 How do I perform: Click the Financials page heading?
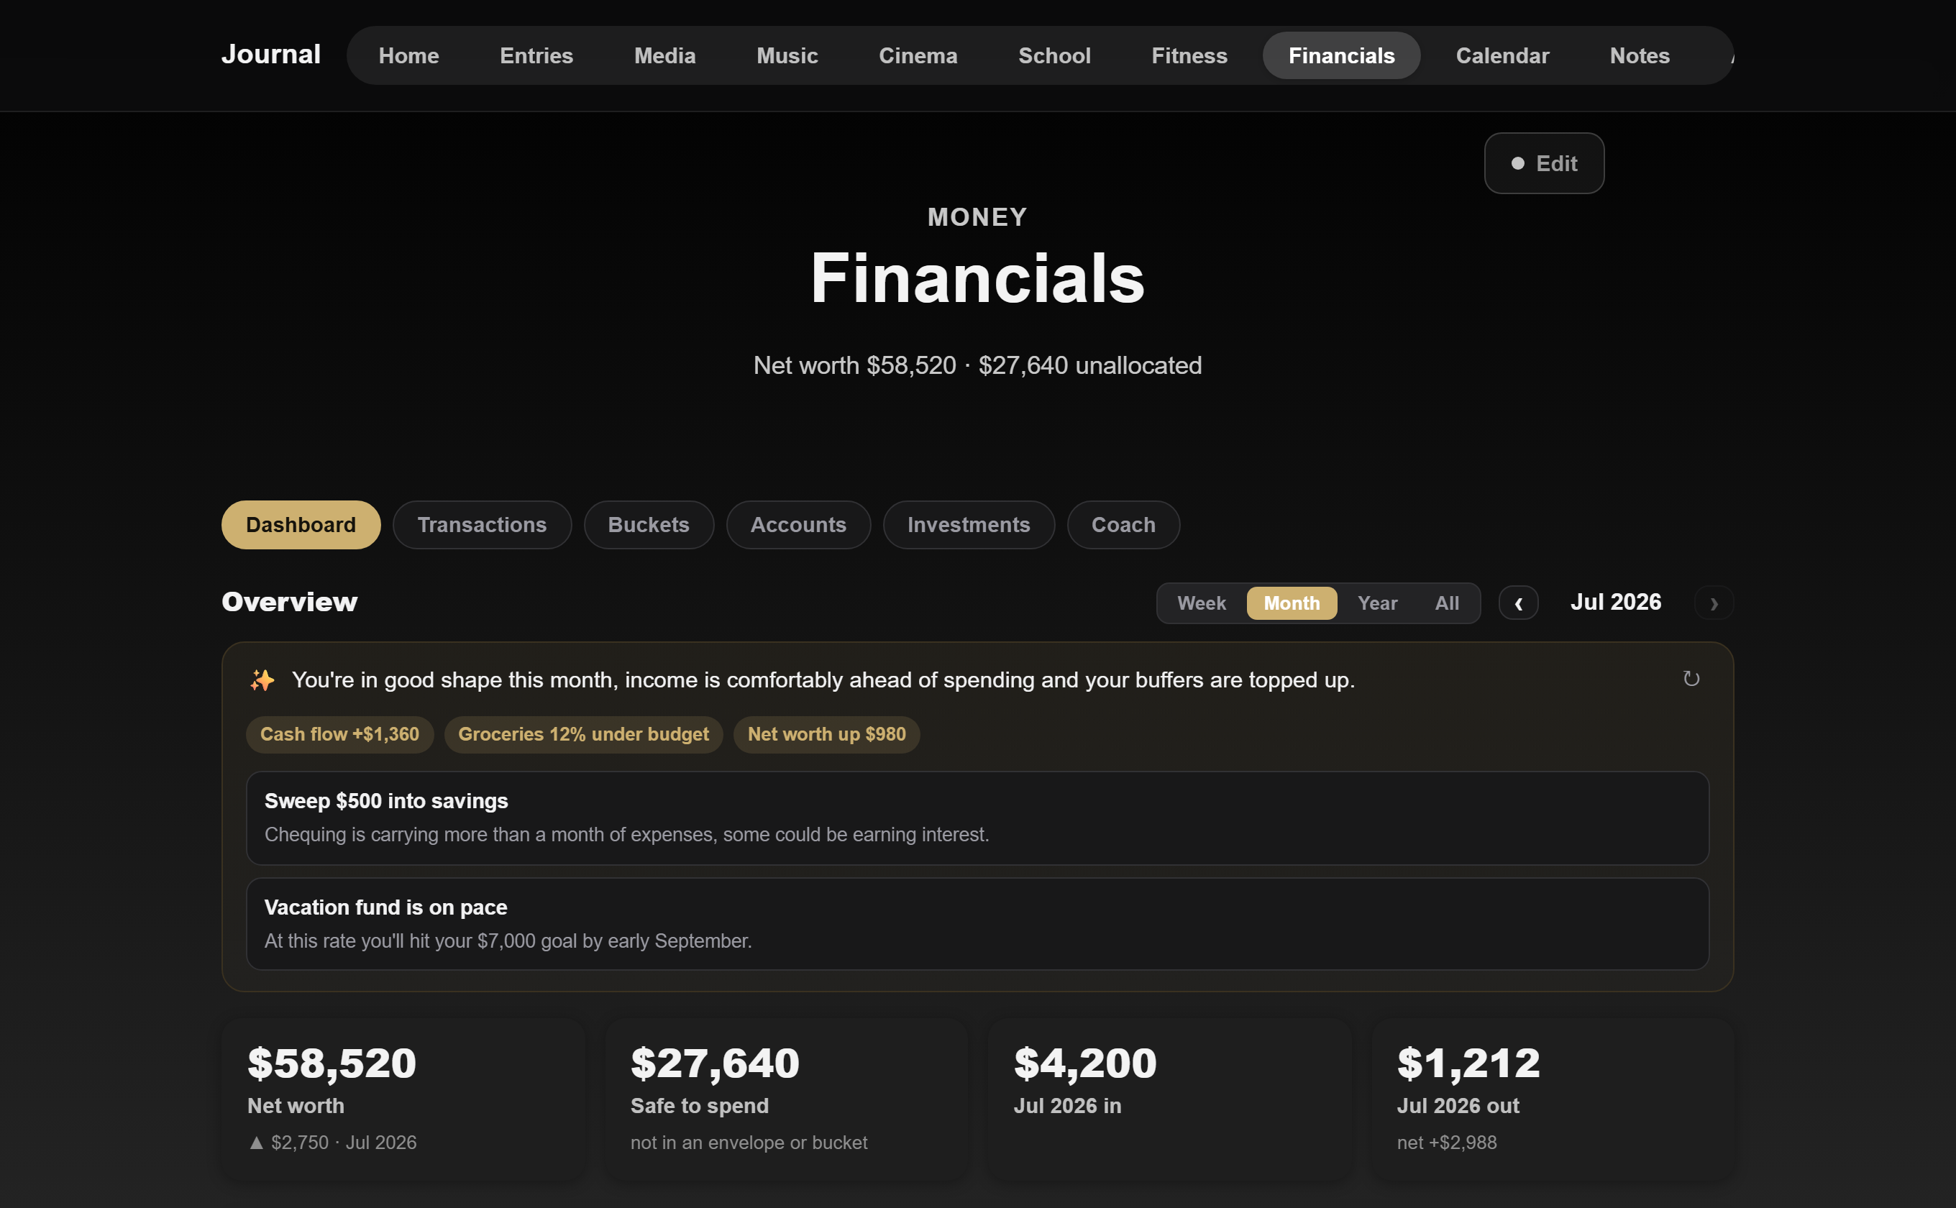(x=977, y=278)
